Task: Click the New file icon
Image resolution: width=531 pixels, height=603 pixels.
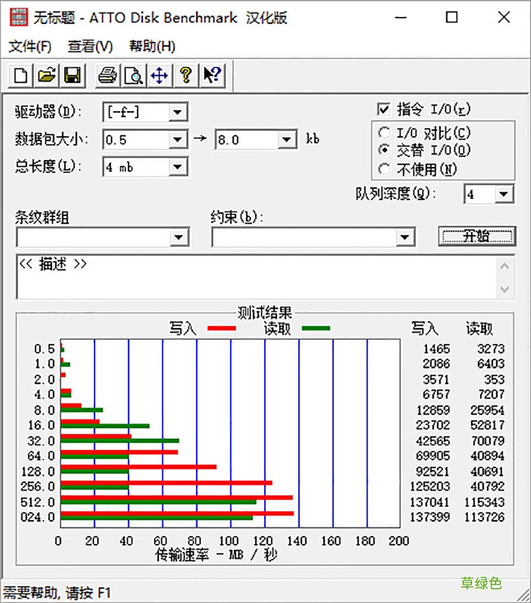Action: click(x=19, y=76)
